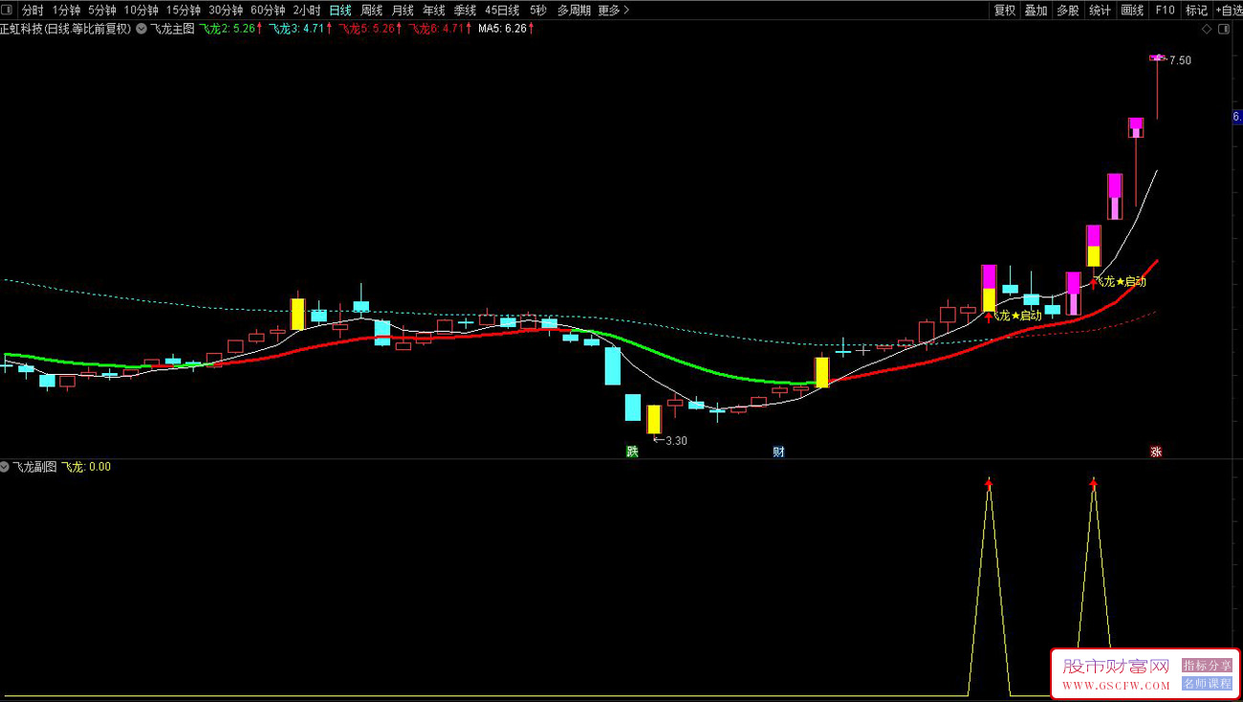Click the stock title 正虹科技(日线.等比前复权)

[66, 29]
